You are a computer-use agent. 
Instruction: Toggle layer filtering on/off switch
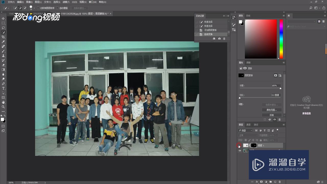click(277, 130)
